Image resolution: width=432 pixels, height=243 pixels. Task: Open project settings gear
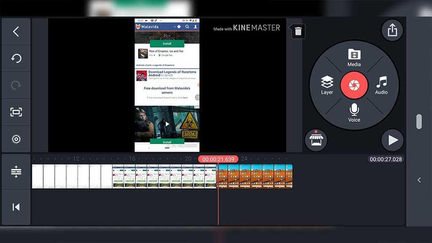[16, 139]
